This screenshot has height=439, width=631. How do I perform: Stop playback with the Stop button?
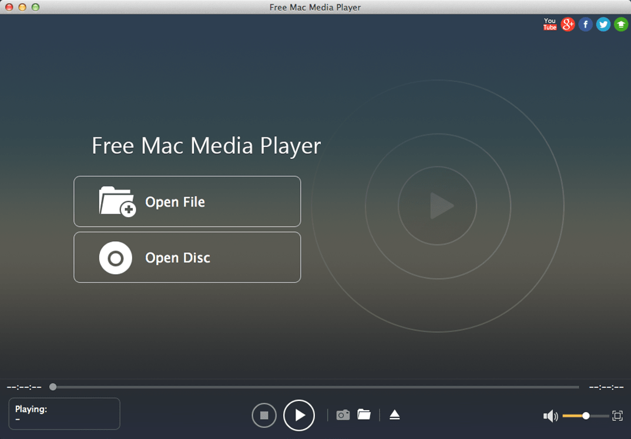[x=264, y=416]
